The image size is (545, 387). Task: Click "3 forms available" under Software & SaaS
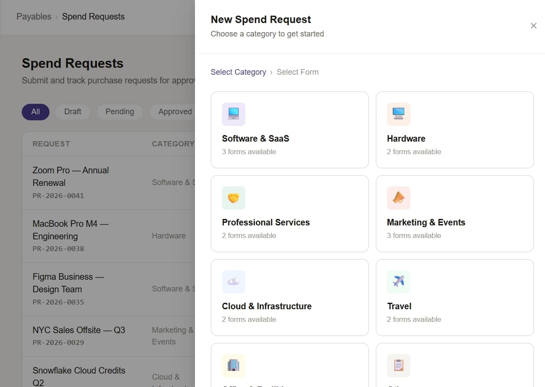coord(249,152)
